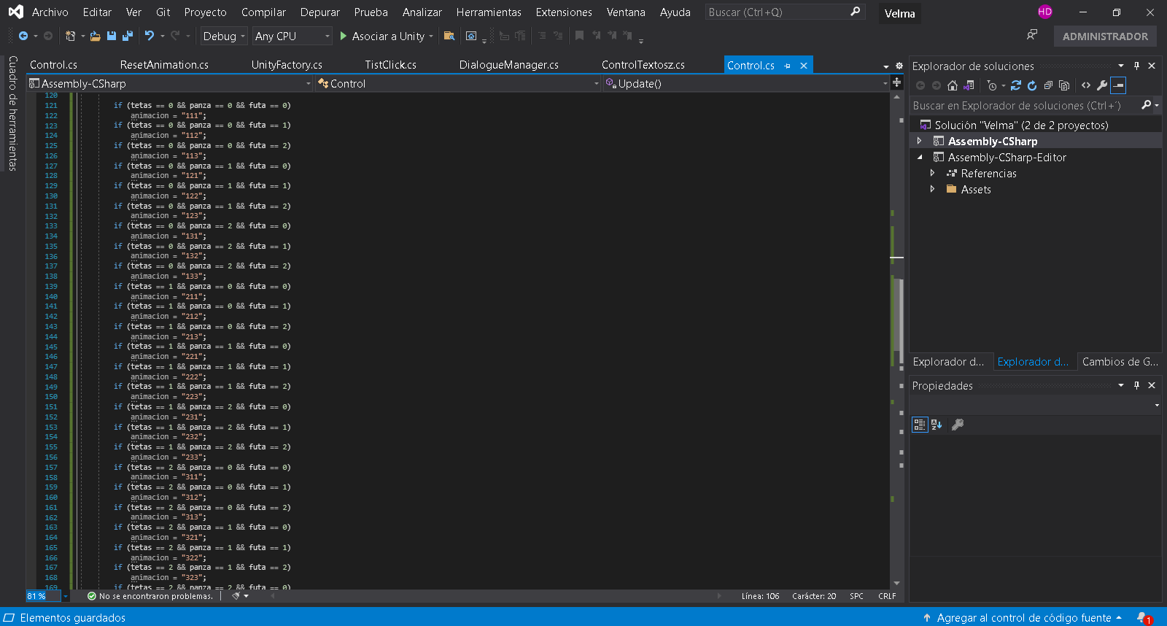Open the Archivo menu
The image size is (1167, 626).
click(50, 12)
